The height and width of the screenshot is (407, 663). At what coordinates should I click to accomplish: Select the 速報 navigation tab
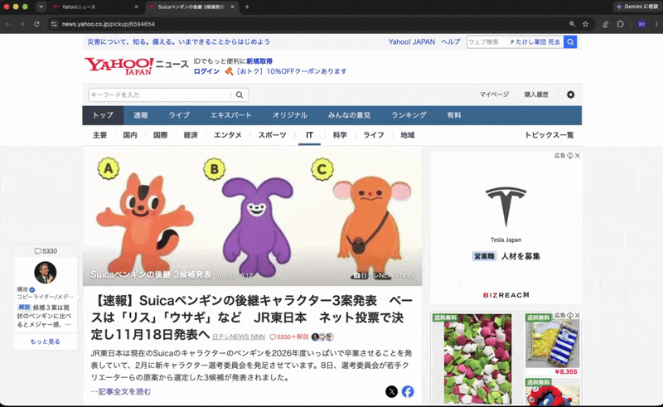(x=141, y=115)
